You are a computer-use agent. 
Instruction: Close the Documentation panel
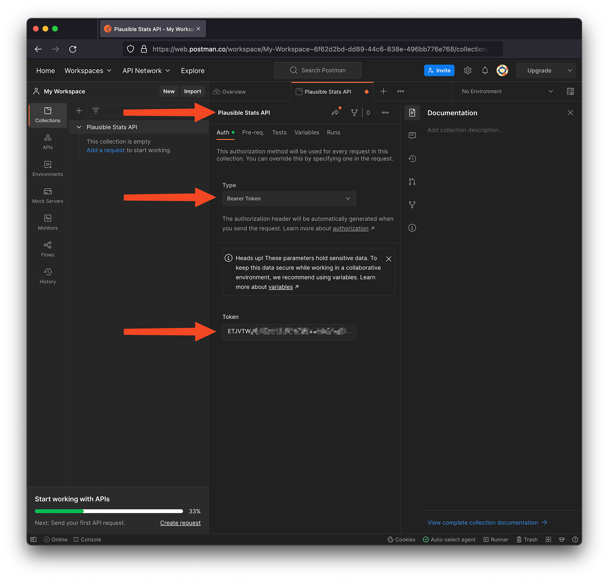pyautogui.click(x=570, y=113)
